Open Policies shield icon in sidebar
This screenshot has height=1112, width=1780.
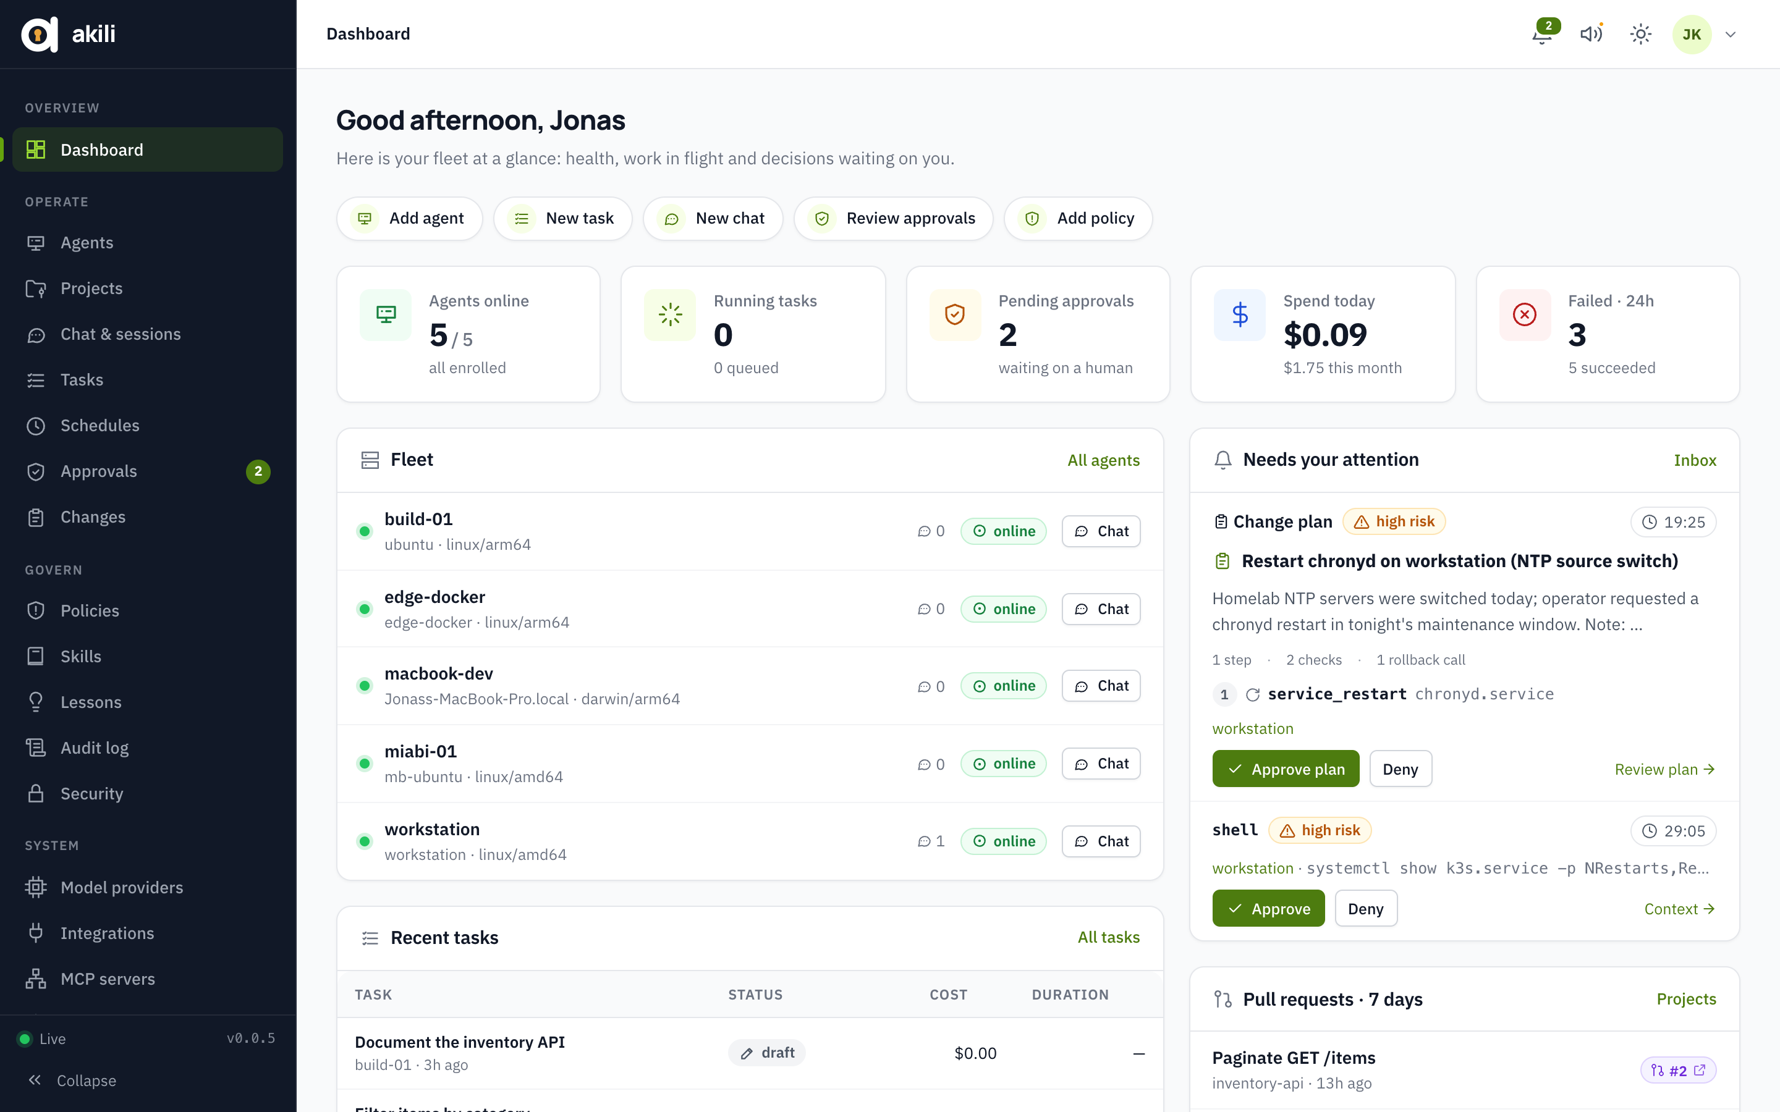coord(36,610)
